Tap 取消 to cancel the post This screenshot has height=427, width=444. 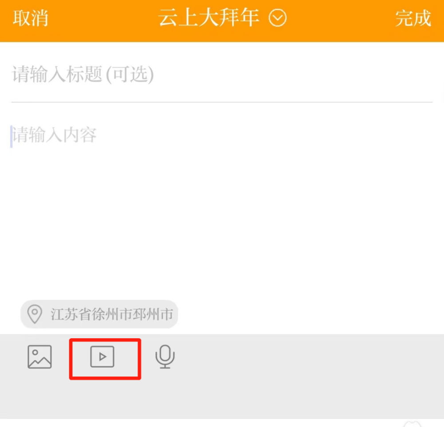31,18
